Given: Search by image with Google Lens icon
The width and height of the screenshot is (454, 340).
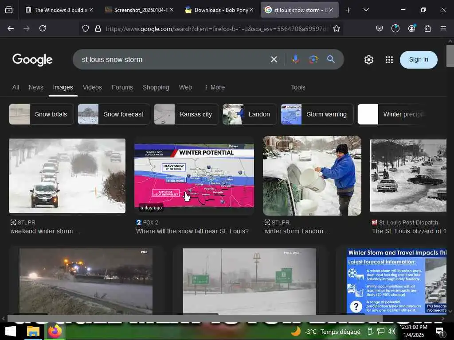Looking at the screenshot, I should click(313, 59).
